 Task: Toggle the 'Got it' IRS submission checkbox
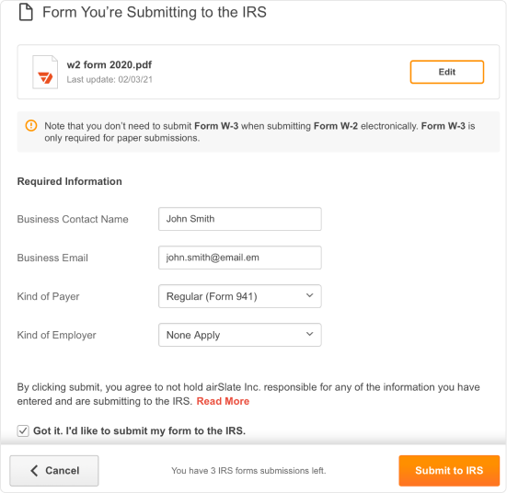(x=23, y=431)
